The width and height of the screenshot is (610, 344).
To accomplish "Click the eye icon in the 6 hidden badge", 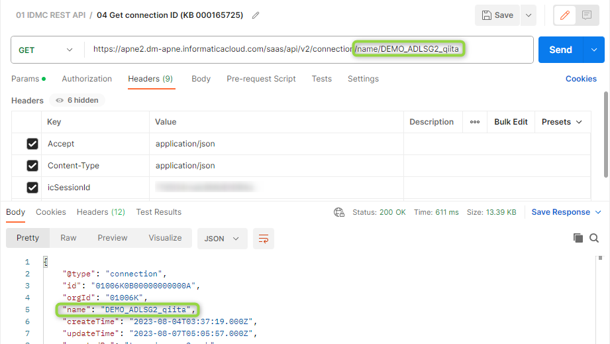I will click(59, 100).
